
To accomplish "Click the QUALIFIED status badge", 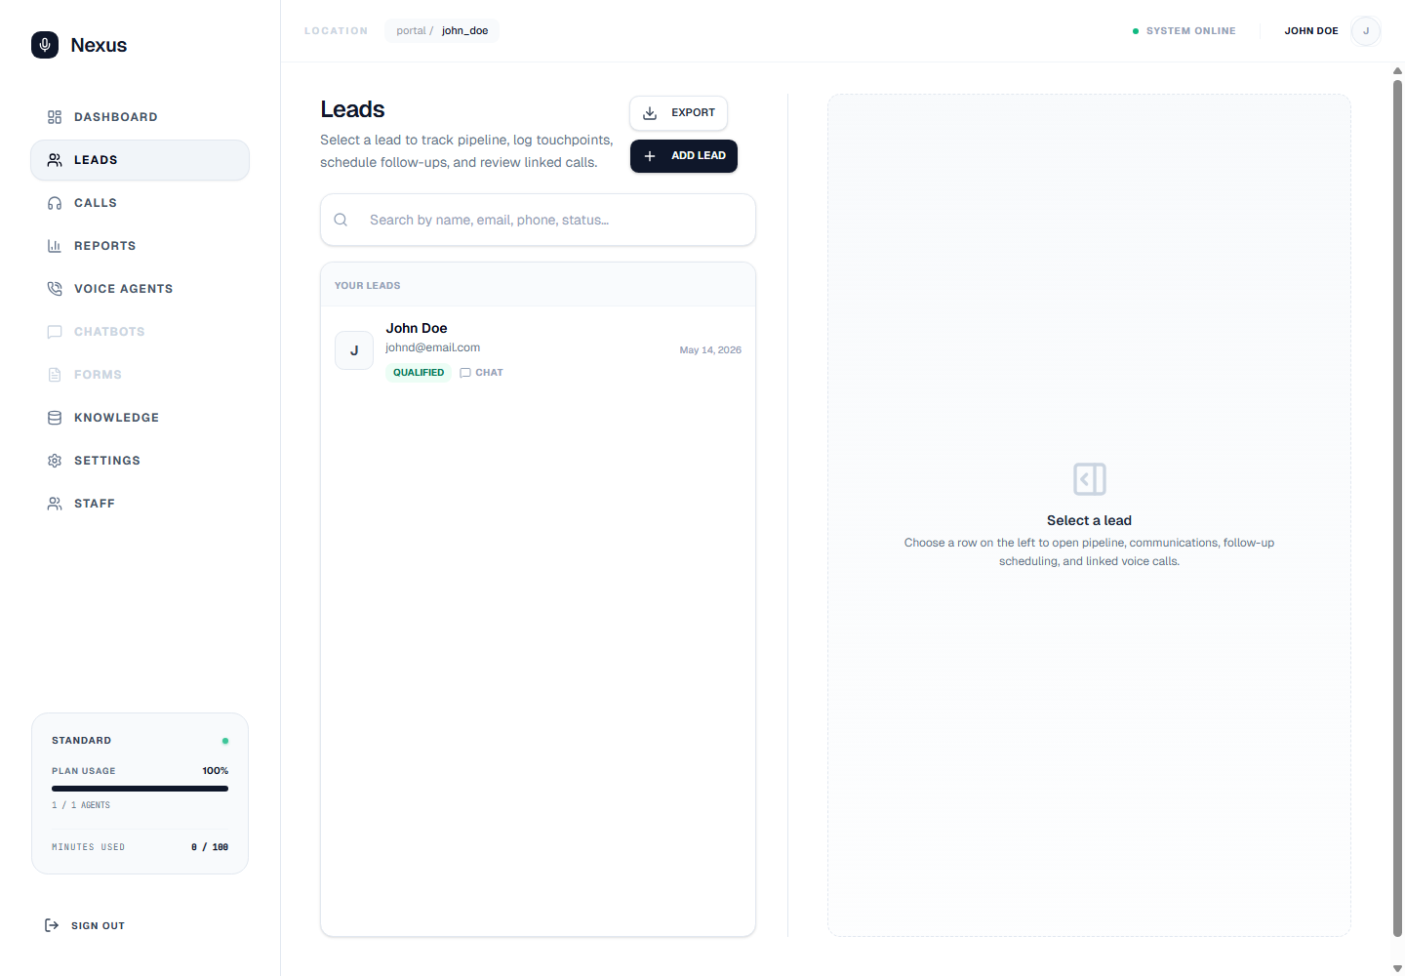I will point(419,373).
